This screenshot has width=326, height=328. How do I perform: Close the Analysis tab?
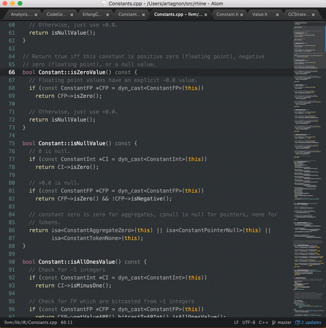point(36,15)
